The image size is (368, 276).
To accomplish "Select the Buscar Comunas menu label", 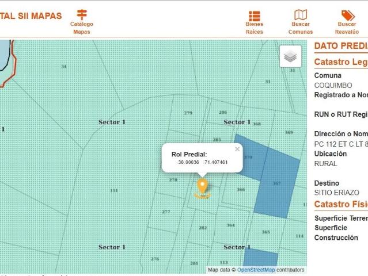I will point(301,28).
